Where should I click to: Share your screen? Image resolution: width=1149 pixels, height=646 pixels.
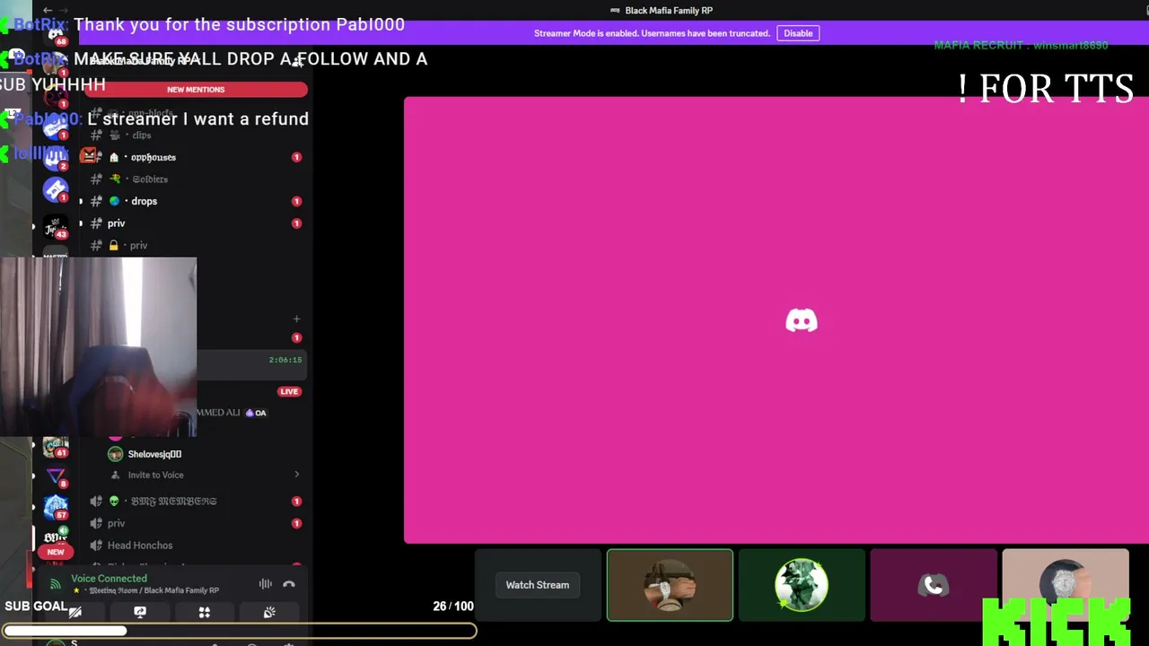click(140, 612)
